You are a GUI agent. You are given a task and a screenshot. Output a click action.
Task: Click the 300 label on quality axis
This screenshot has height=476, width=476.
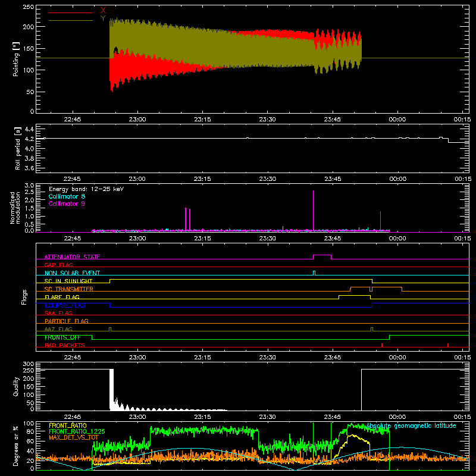click(29, 364)
